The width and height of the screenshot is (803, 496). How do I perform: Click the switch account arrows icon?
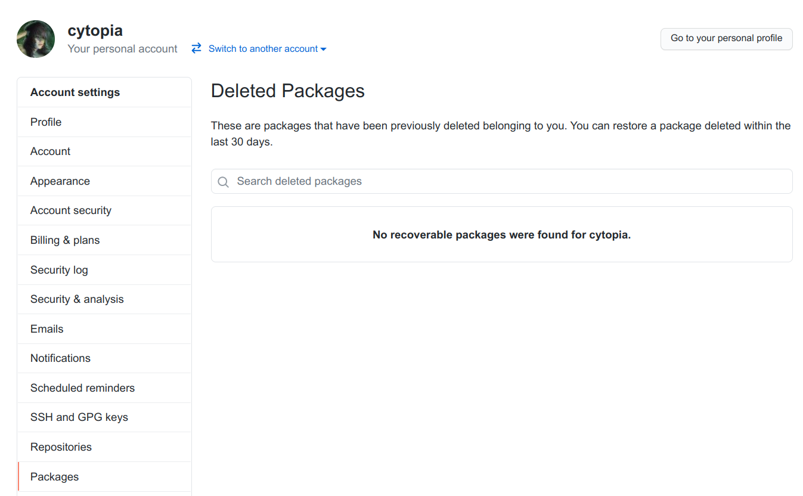click(196, 48)
